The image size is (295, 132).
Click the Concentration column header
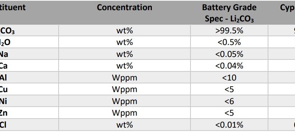(124, 8)
